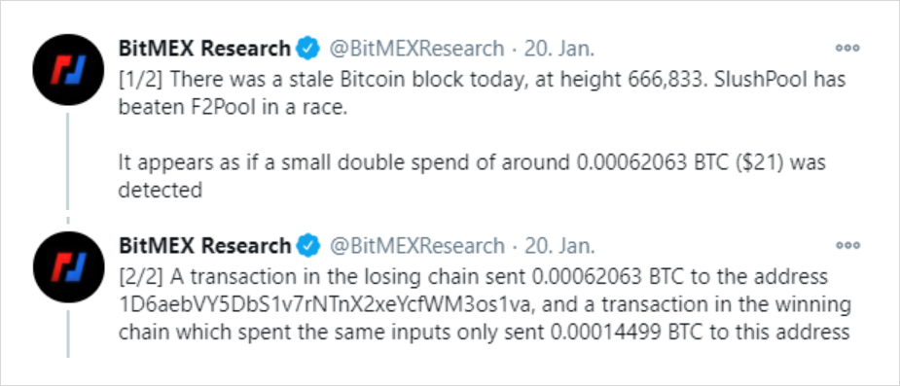900x386 pixels.
Task: Click verified badge on first tweet
Action: [307, 49]
